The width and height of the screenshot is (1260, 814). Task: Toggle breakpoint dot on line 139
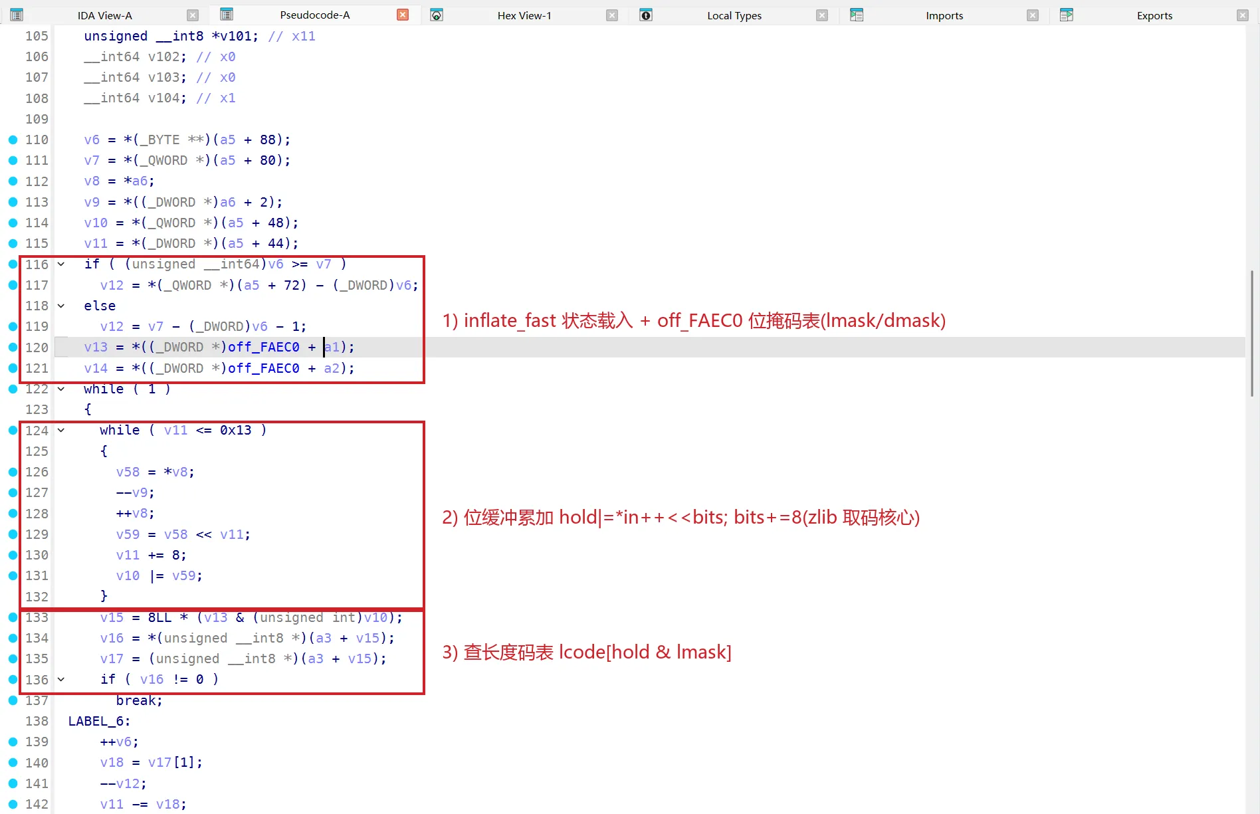click(13, 742)
